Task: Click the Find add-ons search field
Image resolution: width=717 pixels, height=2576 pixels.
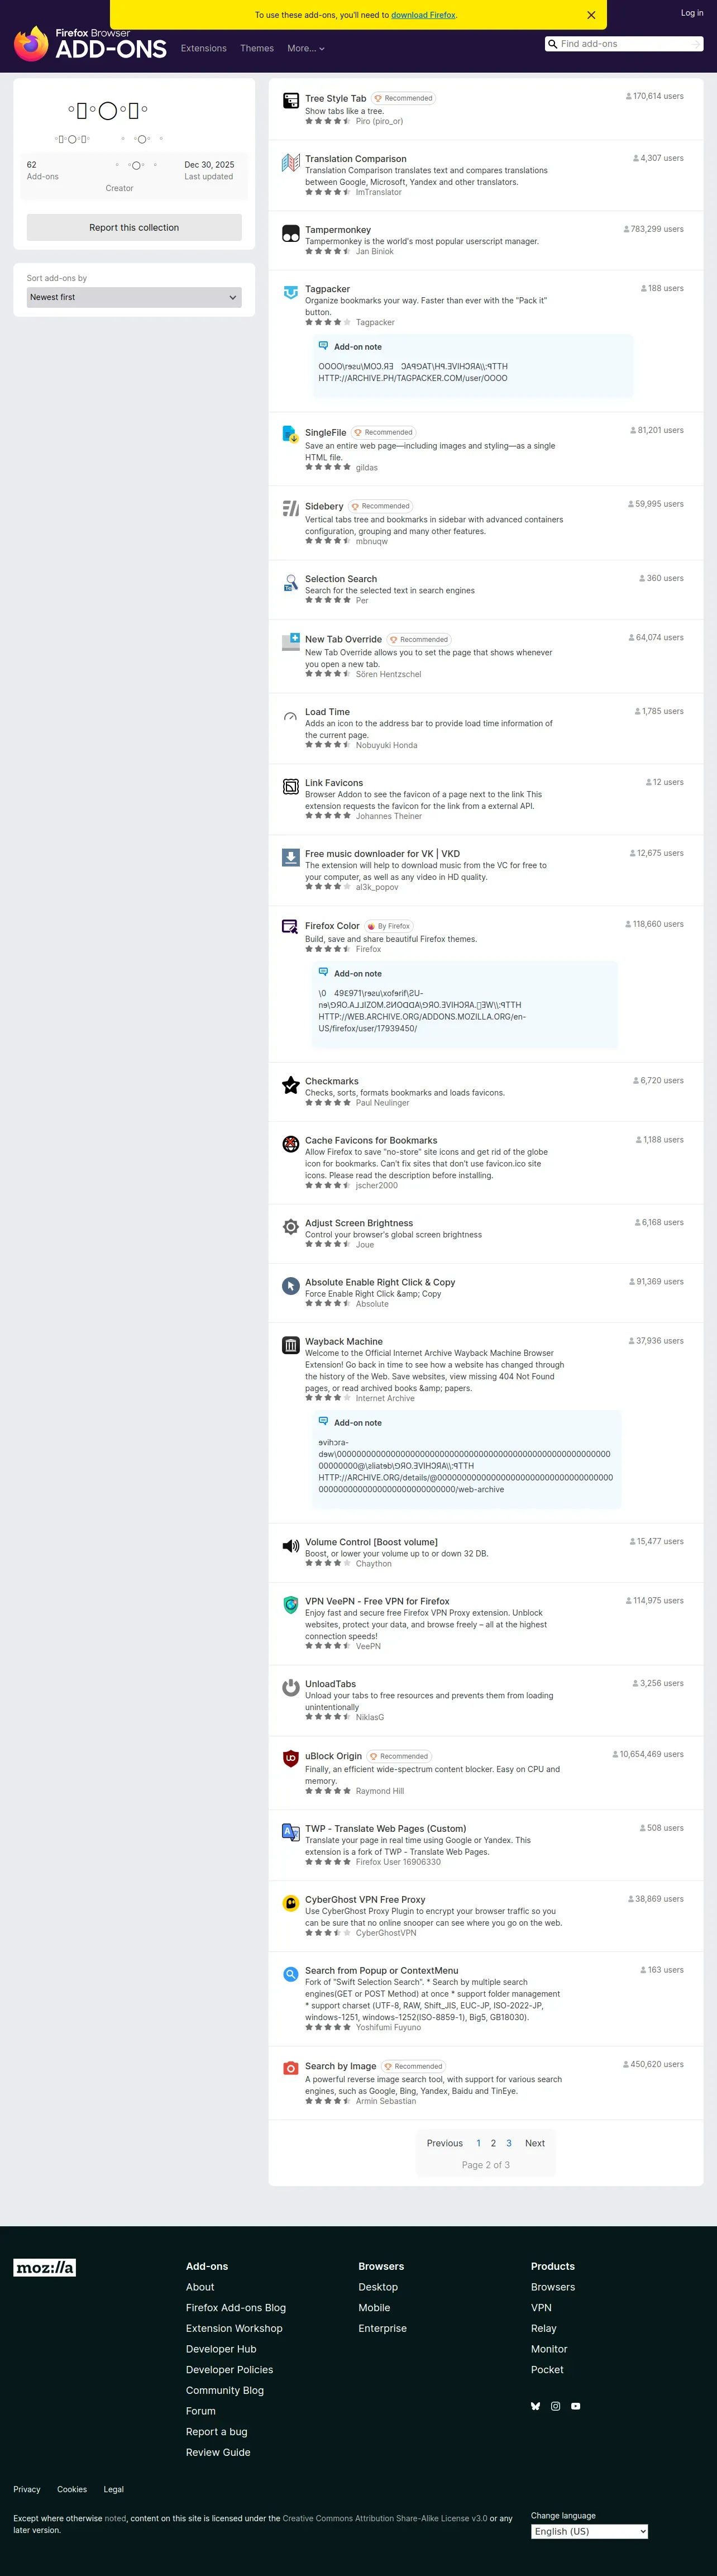Action: pyautogui.click(x=623, y=44)
